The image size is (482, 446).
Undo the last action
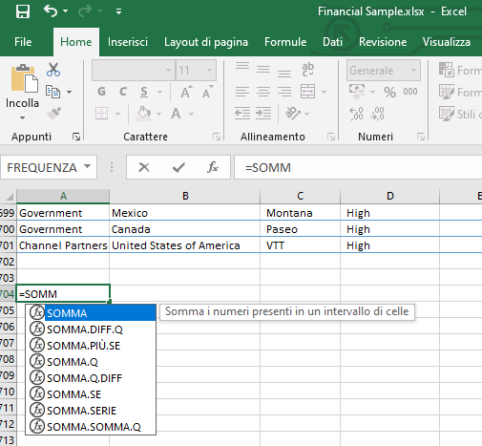pos(51,11)
